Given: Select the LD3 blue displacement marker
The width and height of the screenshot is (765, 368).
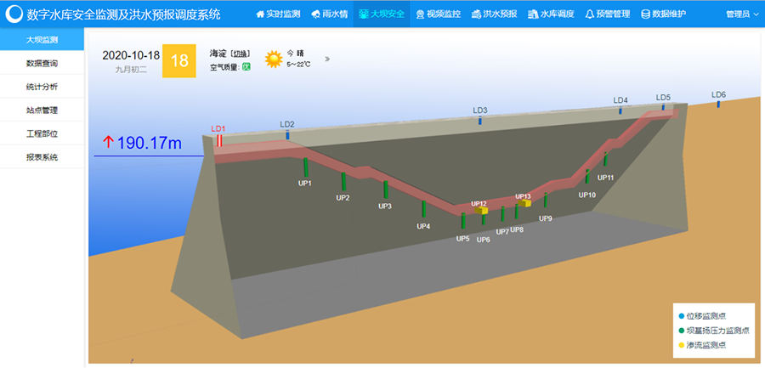Looking at the screenshot, I should (x=479, y=122).
